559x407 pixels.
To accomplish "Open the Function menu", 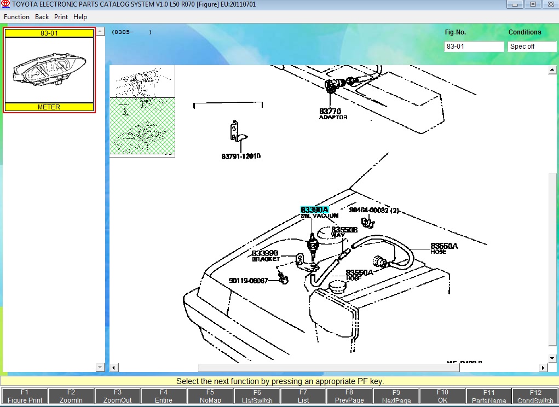I will [16, 17].
